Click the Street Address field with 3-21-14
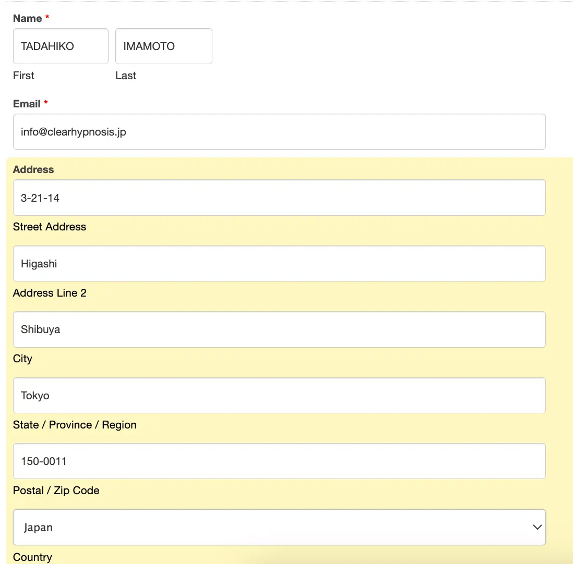This screenshot has width=573, height=564. point(279,198)
